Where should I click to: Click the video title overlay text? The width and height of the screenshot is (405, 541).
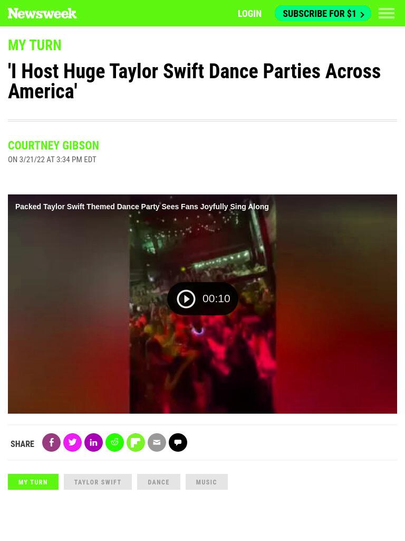(x=142, y=207)
